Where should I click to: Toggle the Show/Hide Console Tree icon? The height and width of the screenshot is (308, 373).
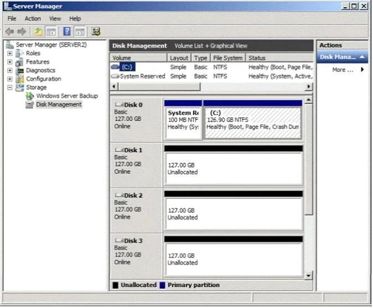[51, 32]
